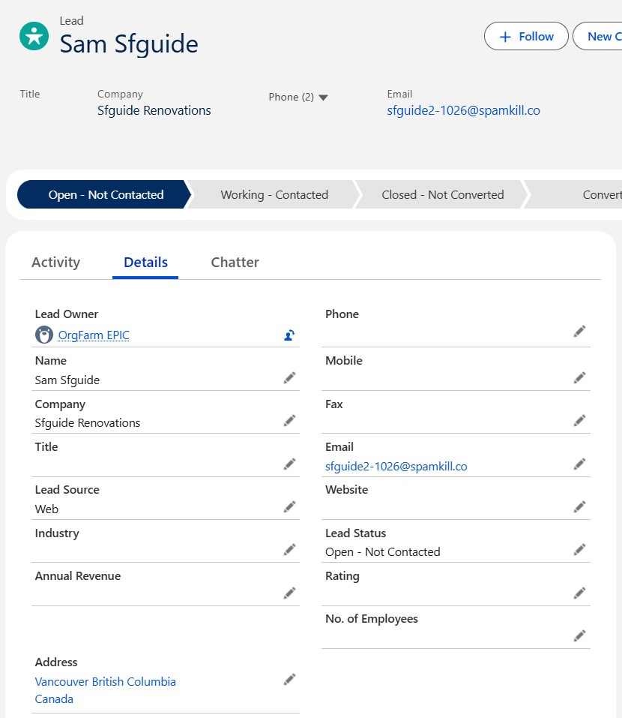Edit the Company field pencil icon
The width and height of the screenshot is (622, 718).
pyautogui.click(x=289, y=420)
